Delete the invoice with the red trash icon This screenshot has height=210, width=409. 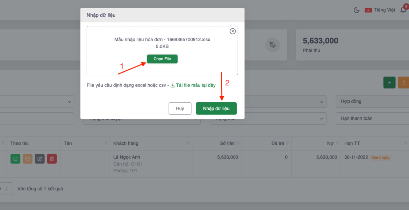click(52, 159)
